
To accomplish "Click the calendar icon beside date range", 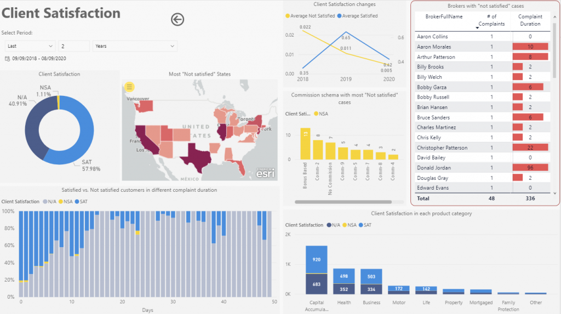I will pos(7,58).
